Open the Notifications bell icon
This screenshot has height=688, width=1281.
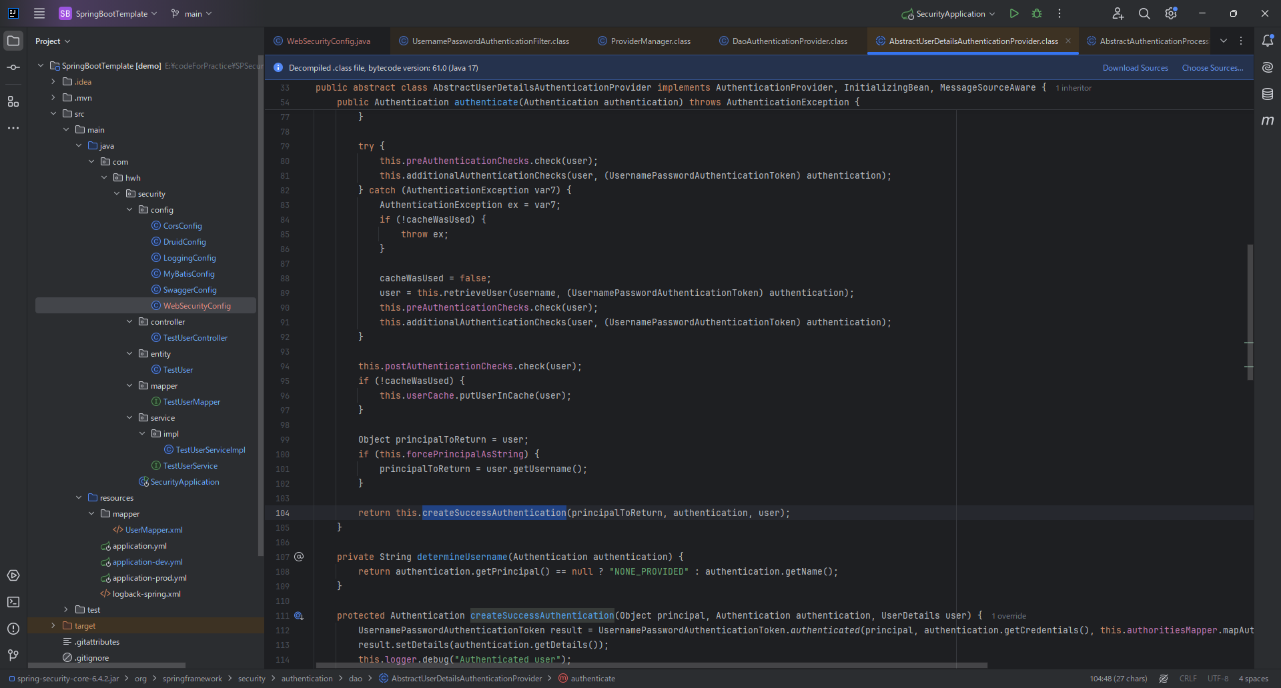click(1268, 41)
